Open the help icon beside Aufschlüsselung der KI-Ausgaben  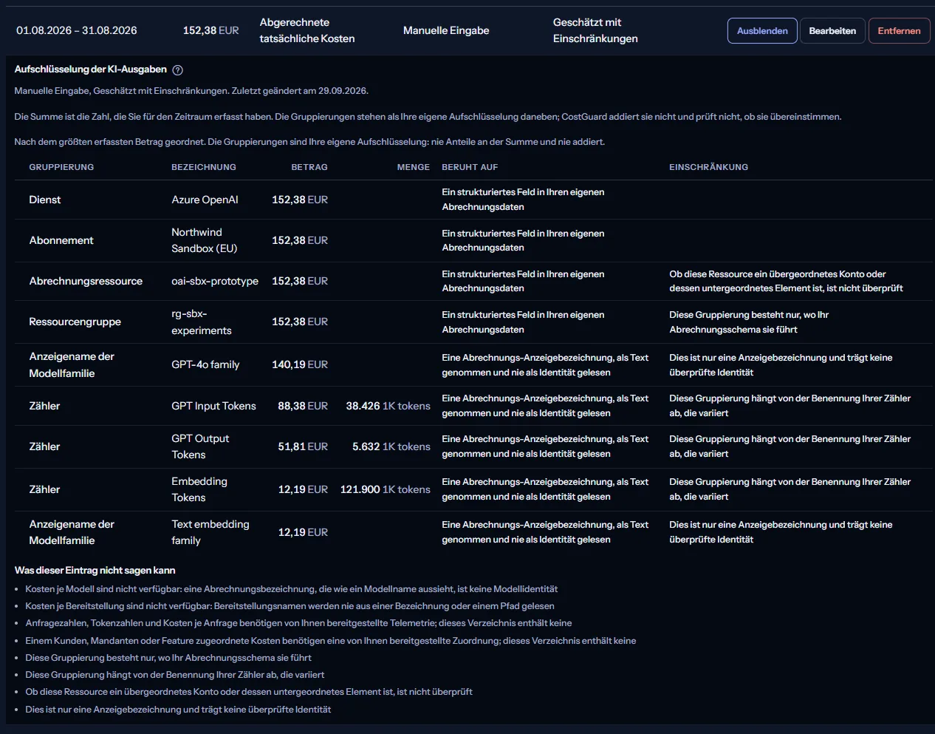177,70
